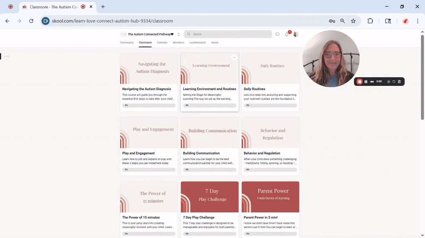The width and height of the screenshot is (425, 238).
Task: Open the Behavior and Regulation course thumbnail
Action: tap(270, 133)
